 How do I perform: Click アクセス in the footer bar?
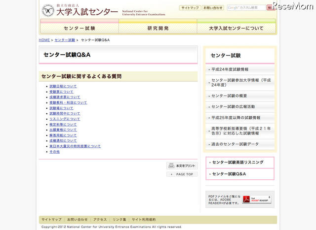click(100, 219)
